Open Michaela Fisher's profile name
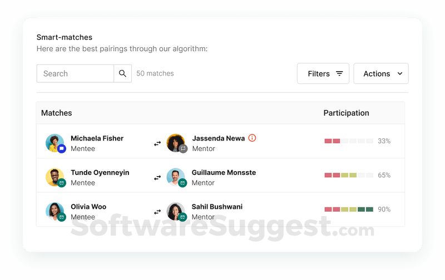445x280 pixels. coord(97,138)
